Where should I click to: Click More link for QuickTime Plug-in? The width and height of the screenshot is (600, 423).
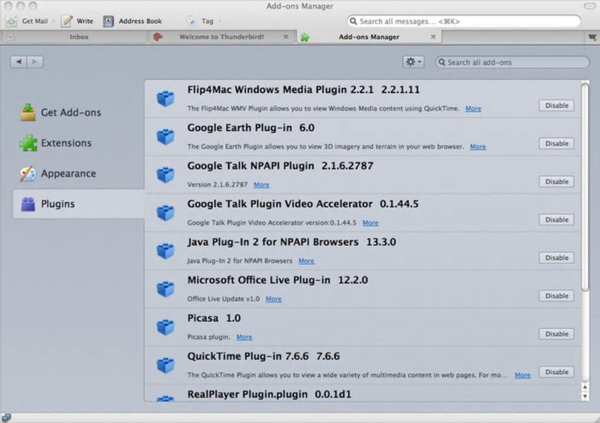point(522,375)
